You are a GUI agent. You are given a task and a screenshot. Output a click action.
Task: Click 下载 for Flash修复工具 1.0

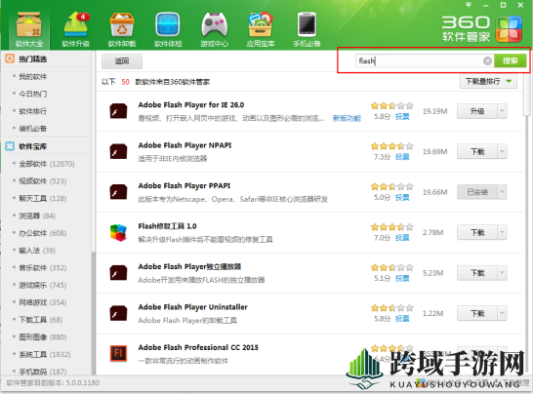[477, 232]
